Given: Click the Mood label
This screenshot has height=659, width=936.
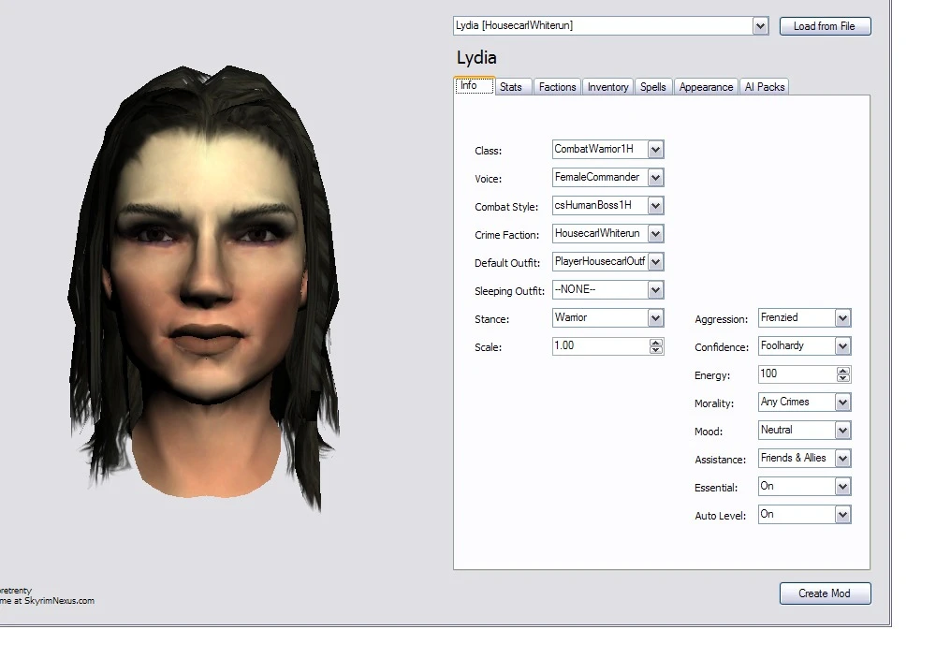Looking at the screenshot, I should [x=709, y=432].
